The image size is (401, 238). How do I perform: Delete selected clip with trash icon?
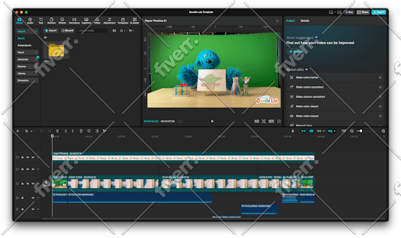81,131
